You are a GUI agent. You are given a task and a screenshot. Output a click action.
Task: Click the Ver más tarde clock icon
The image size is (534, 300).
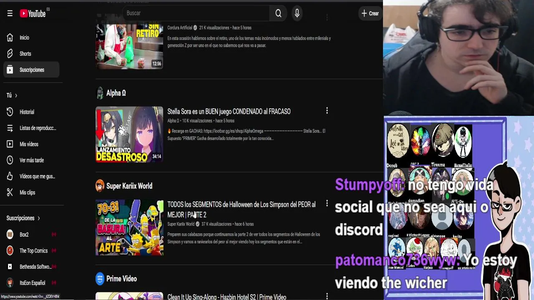coord(10,160)
